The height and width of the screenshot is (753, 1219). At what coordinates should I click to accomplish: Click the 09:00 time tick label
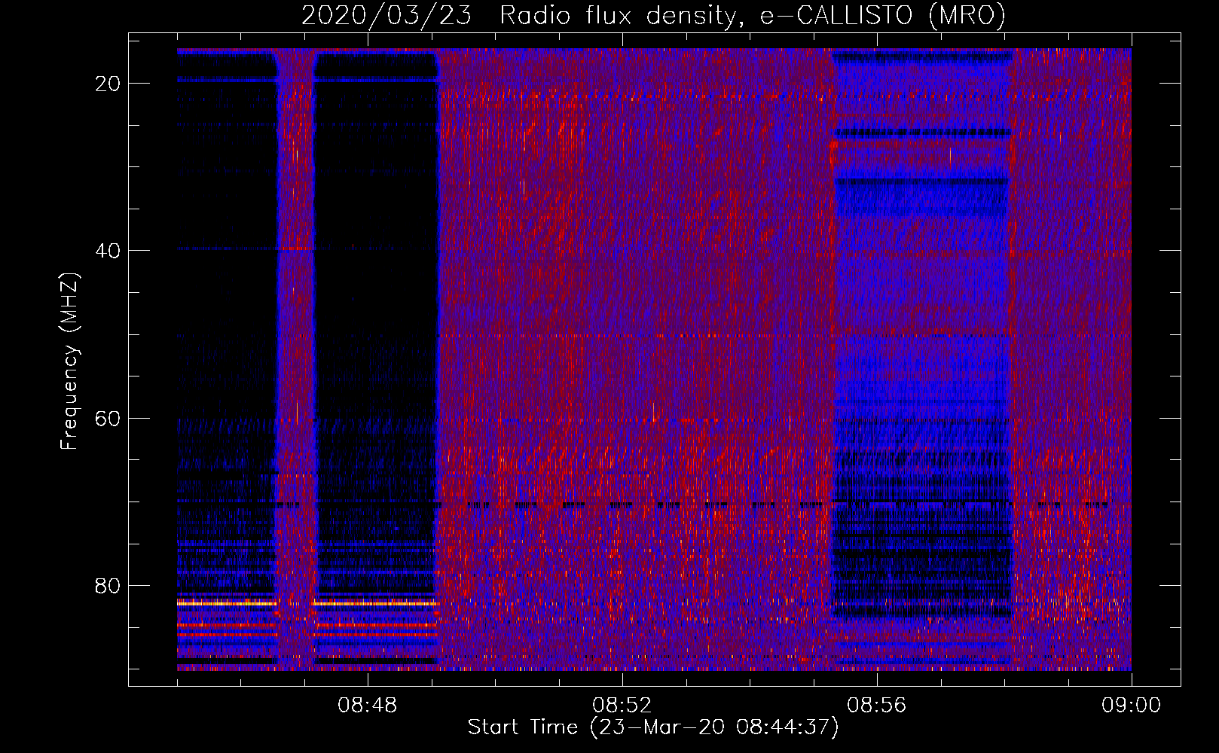tap(1131, 706)
